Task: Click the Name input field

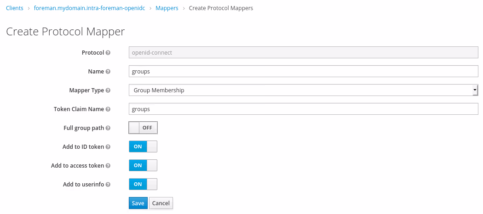Action: (304, 71)
